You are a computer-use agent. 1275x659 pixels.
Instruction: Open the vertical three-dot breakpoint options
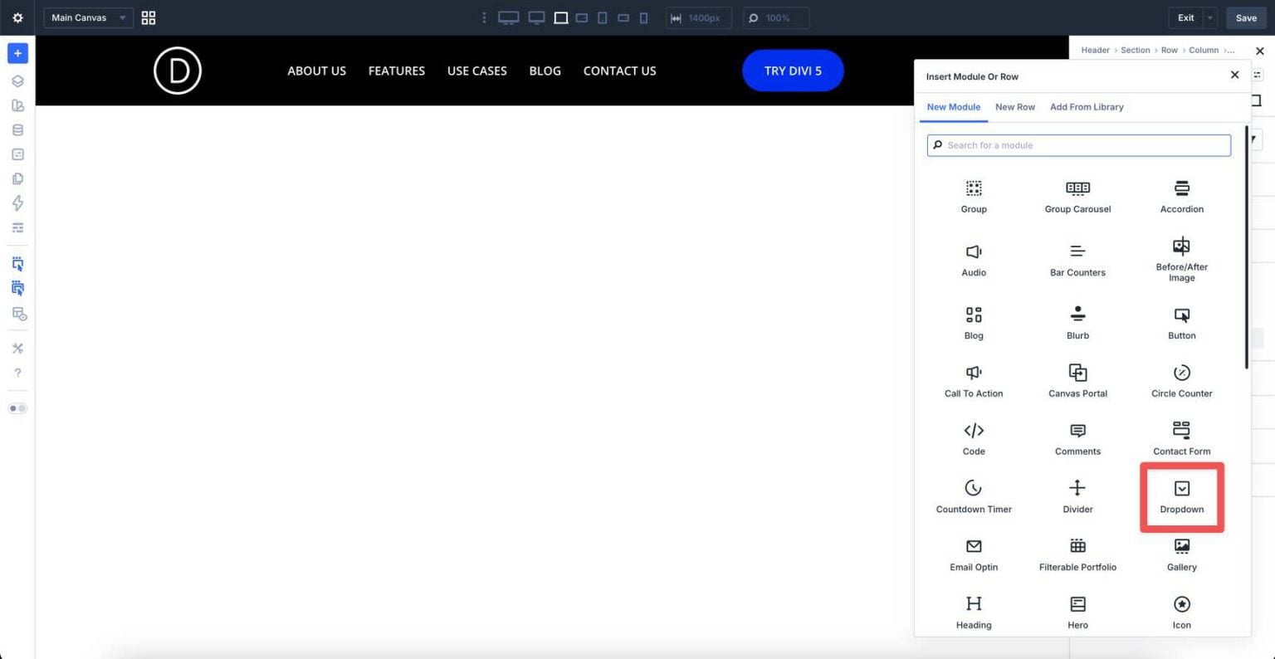click(484, 17)
